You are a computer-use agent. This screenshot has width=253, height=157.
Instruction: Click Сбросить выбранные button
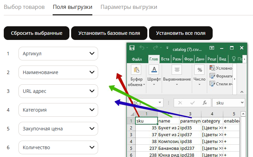click(x=37, y=33)
